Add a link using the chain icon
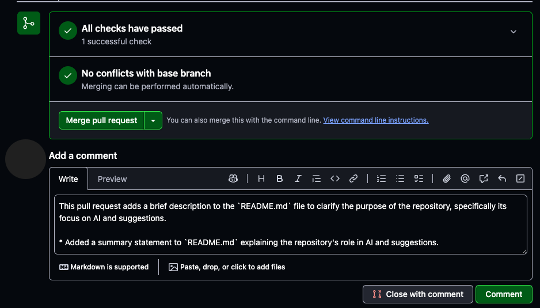Viewport: 540px width, 308px height. coord(353,178)
